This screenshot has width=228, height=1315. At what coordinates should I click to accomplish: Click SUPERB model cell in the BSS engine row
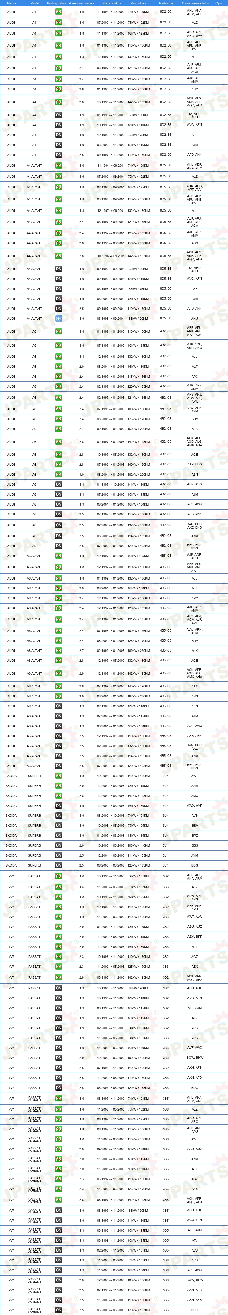point(35,845)
